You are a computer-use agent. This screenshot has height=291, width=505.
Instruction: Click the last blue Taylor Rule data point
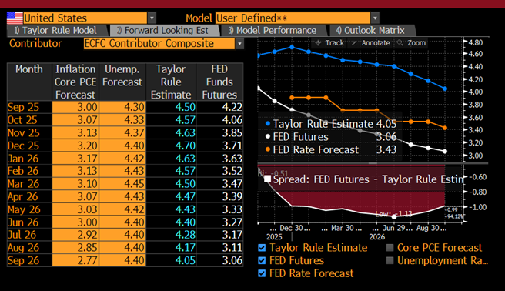445,89
